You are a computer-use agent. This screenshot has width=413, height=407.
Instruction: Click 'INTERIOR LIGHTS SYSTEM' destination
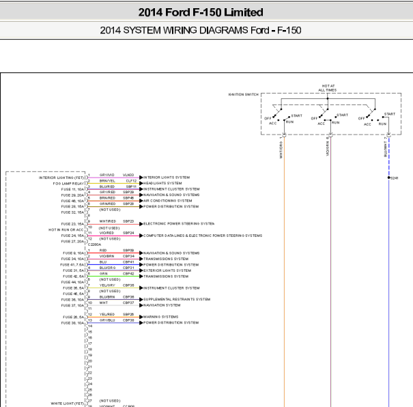point(167,178)
